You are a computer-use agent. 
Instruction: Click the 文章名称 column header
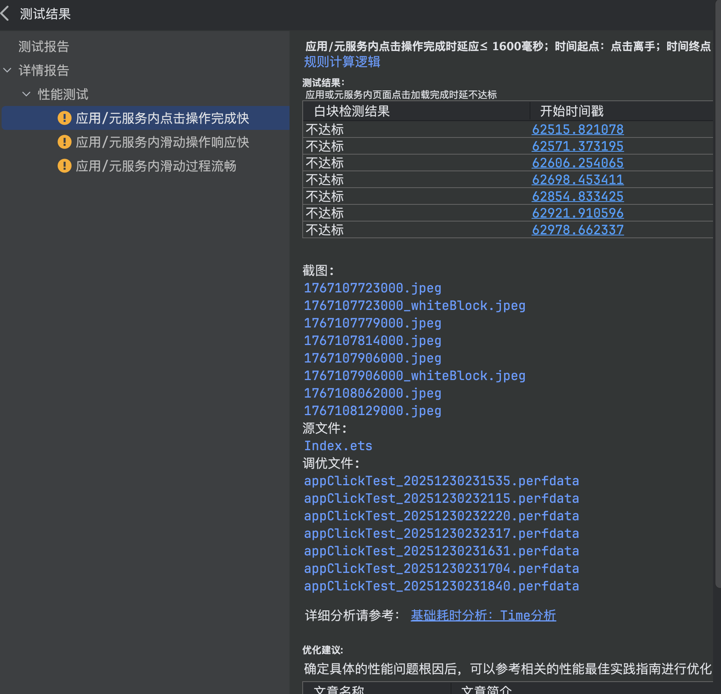[377, 689]
